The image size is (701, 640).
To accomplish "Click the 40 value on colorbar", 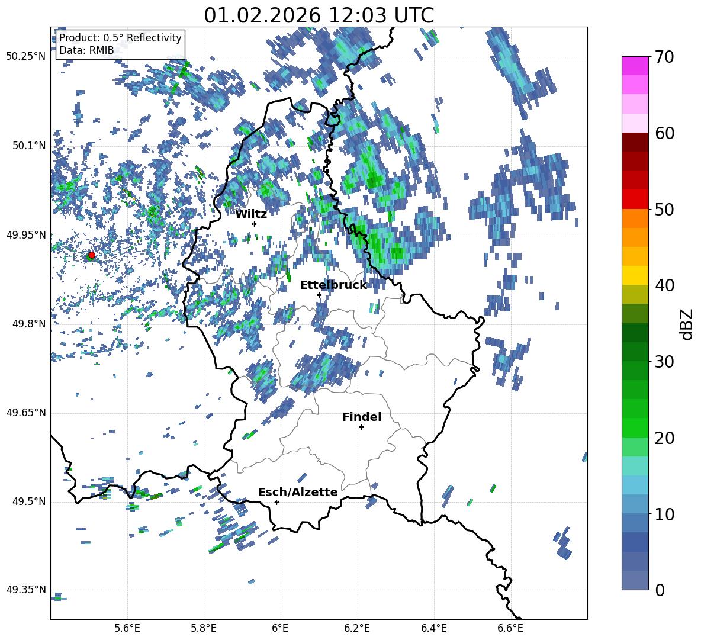I will coord(664,285).
